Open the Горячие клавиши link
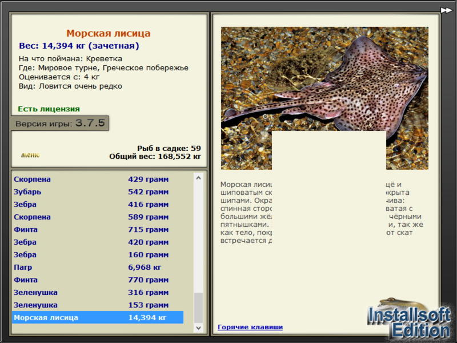The width and height of the screenshot is (457, 343). pyautogui.click(x=250, y=327)
